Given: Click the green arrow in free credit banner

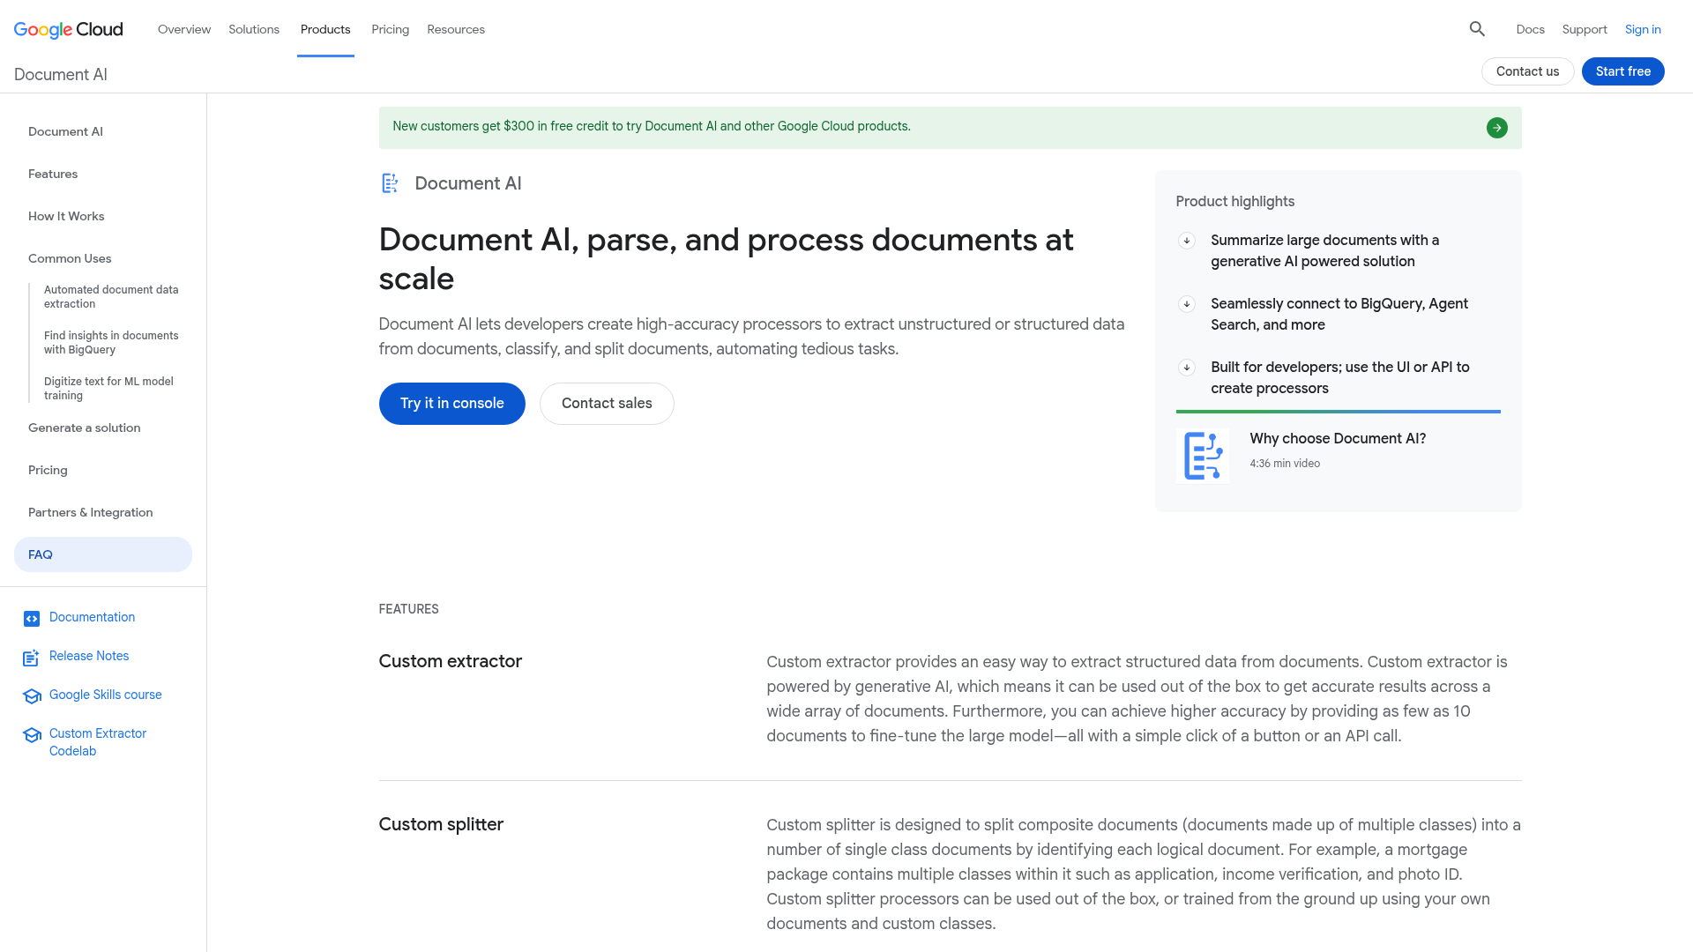Looking at the screenshot, I should click(x=1496, y=128).
